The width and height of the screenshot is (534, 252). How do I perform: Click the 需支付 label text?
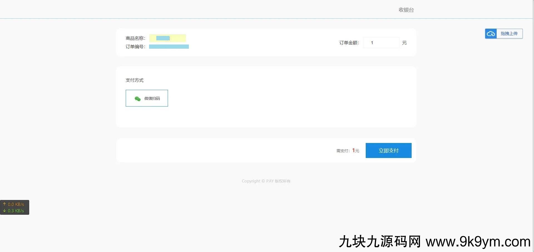(343, 151)
